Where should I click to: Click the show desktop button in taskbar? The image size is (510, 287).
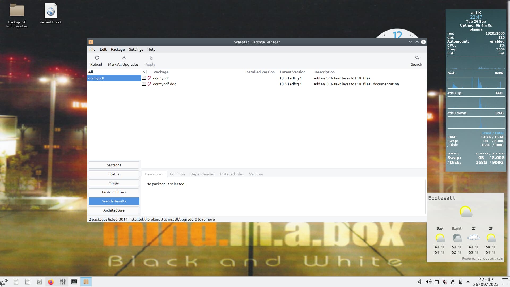tap(505, 282)
